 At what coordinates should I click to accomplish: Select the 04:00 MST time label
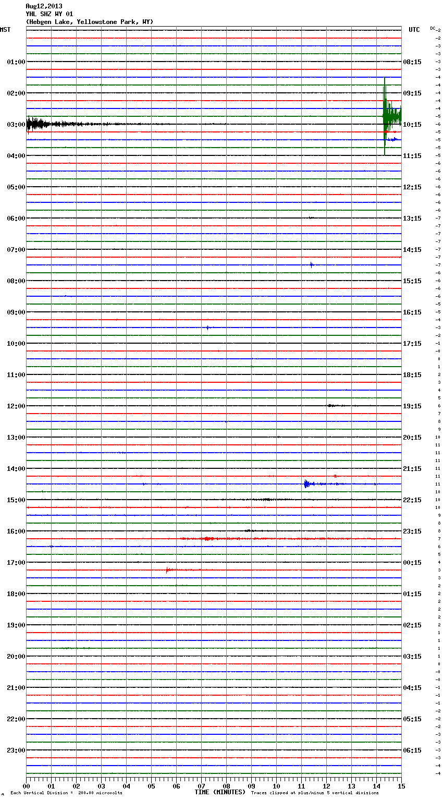(16, 156)
